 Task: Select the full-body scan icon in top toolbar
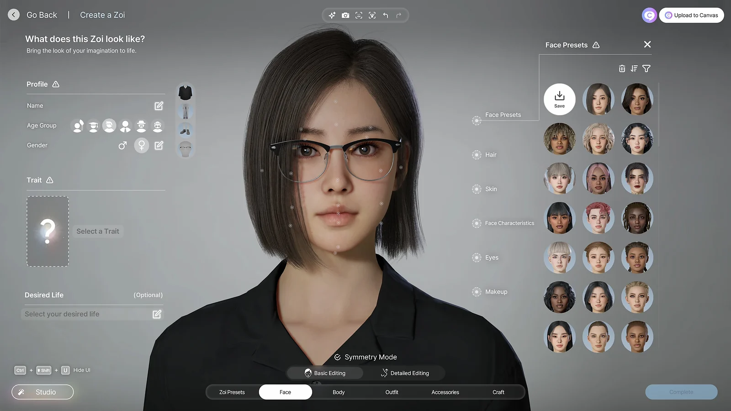pos(372,15)
